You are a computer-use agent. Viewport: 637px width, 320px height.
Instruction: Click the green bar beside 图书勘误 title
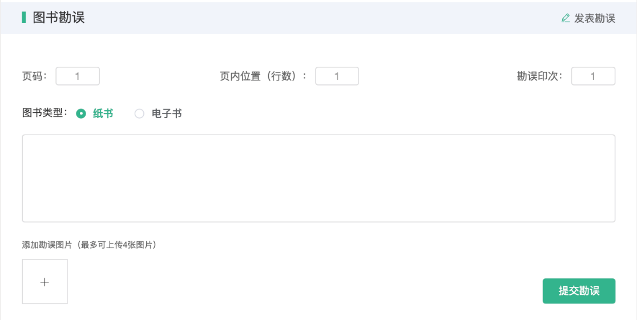pos(23,17)
